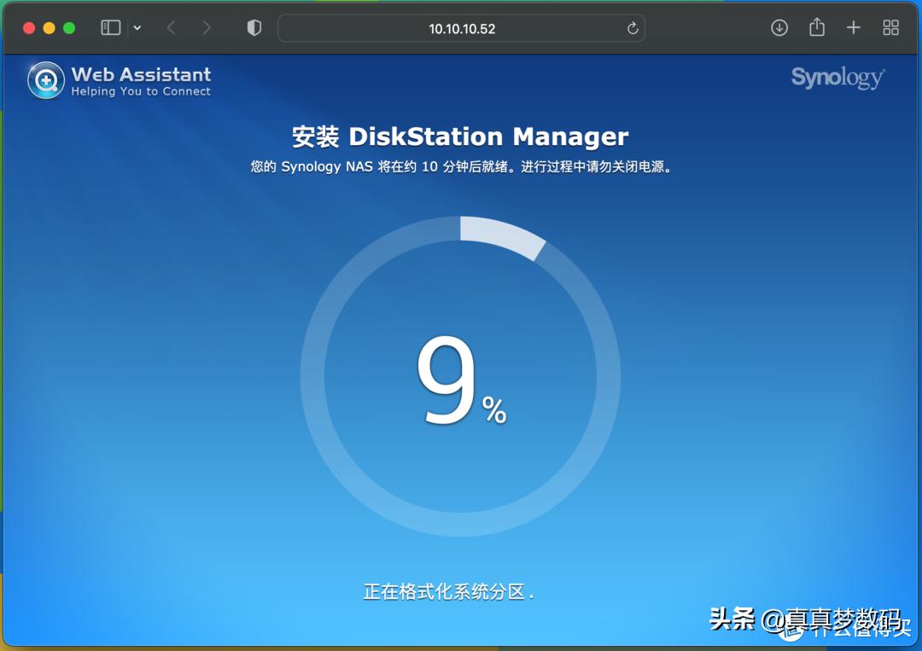The height and width of the screenshot is (651, 922).
Task: Reload the page with the refresh icon
Action: click(633, 28)
